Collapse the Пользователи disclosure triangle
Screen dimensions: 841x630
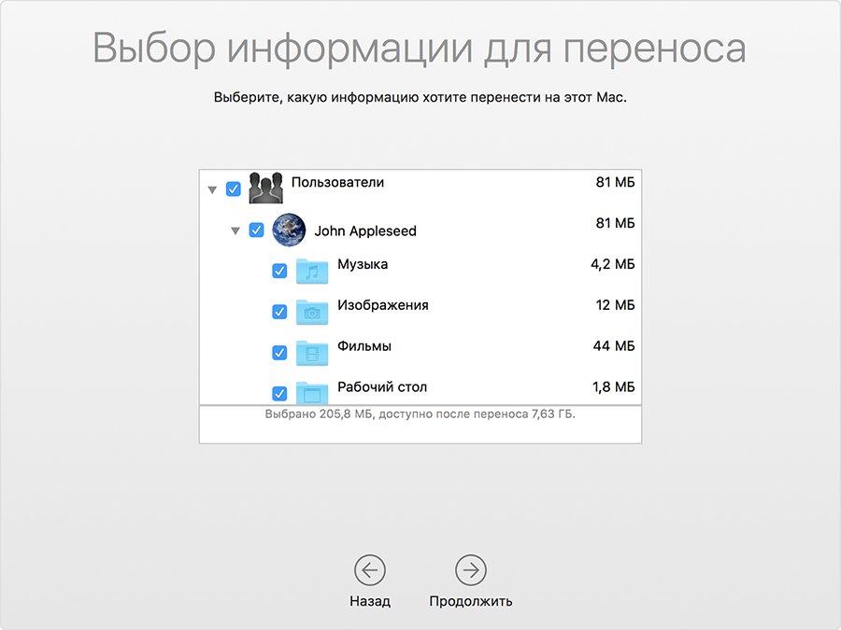tap(210, 188)
